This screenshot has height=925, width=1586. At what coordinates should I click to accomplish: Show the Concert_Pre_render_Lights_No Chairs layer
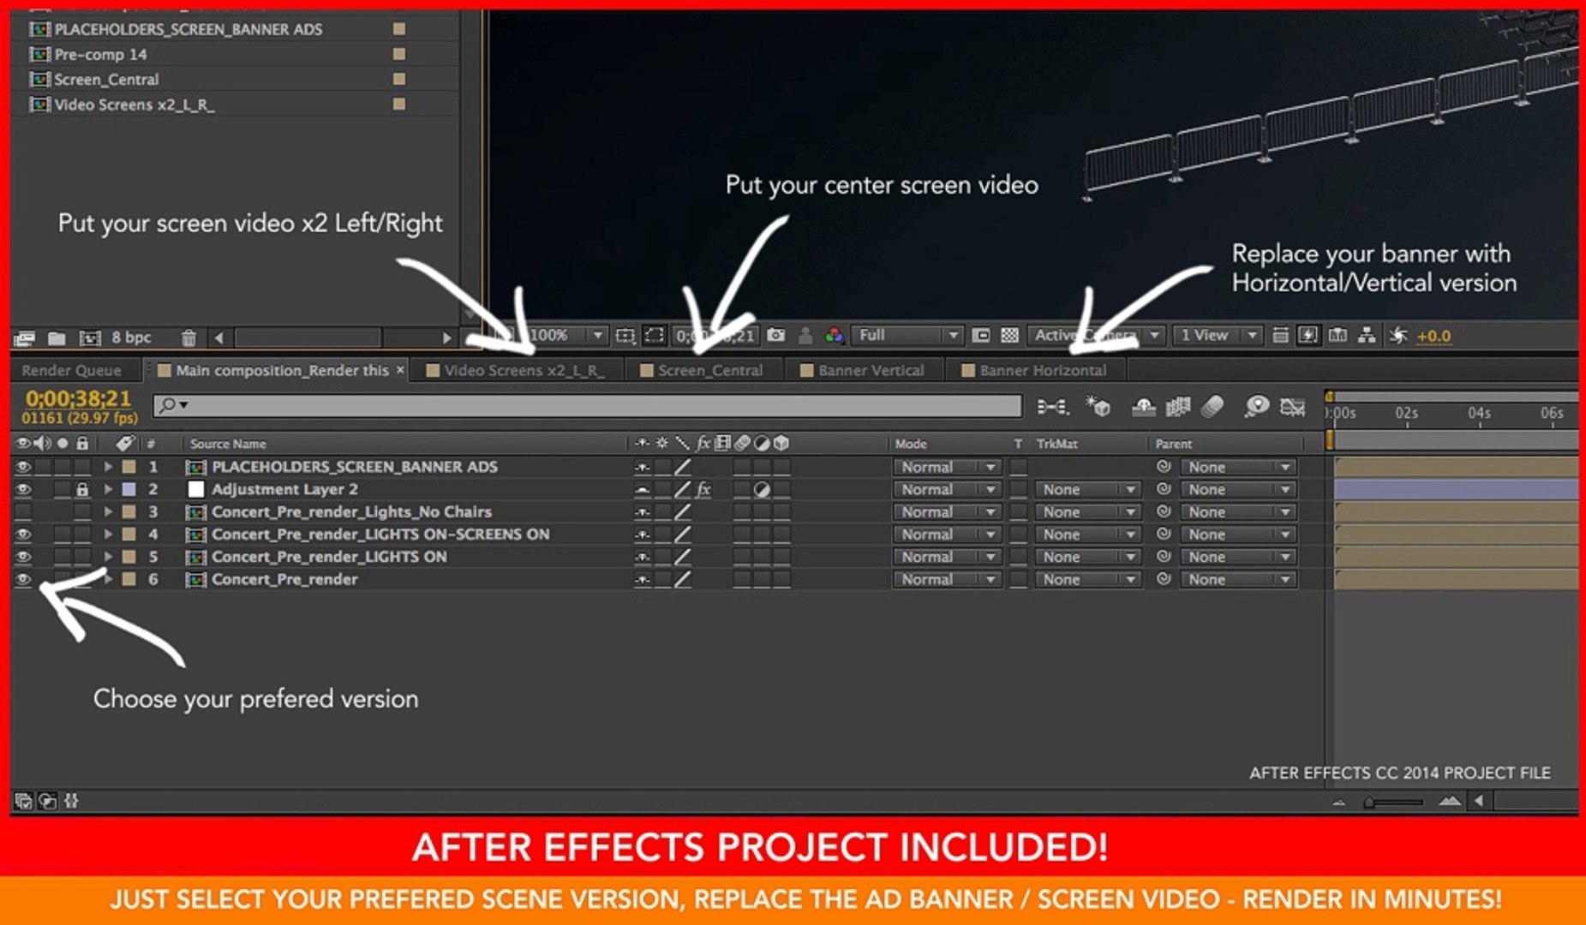pos(23,512)
